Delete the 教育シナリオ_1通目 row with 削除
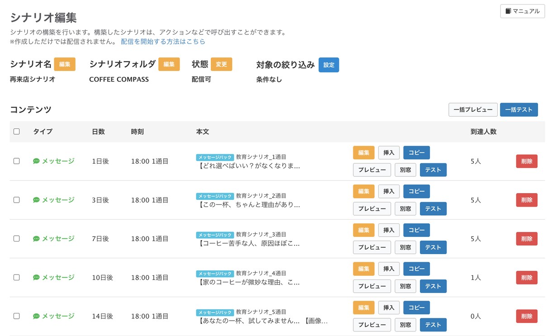This screenshot has width=552, height=336. click(x=527, y=161)
